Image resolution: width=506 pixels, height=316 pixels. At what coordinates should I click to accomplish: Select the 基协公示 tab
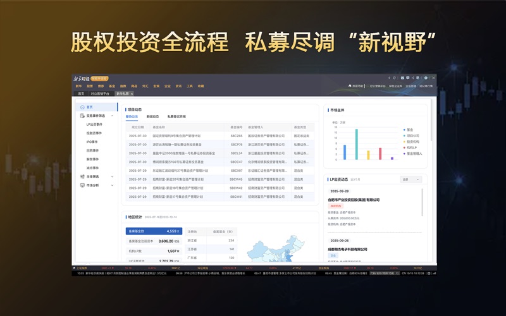(x=132, y=117)
